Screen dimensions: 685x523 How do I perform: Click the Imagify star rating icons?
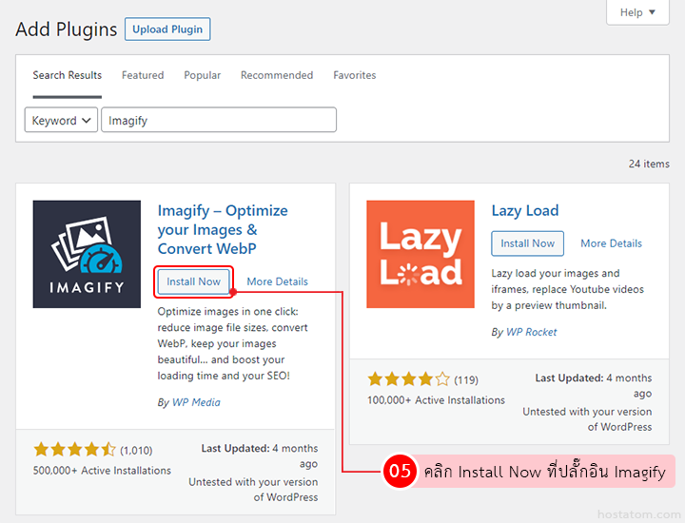coord(74,450)
